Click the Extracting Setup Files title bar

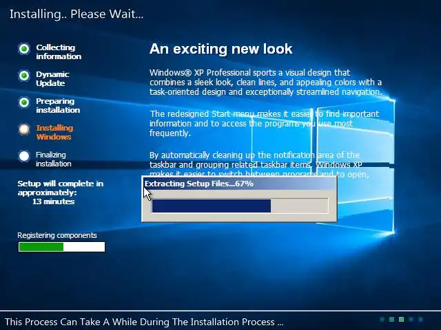(240, 184)
